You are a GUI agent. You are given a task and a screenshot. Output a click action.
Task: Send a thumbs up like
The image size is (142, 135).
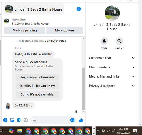81,120
